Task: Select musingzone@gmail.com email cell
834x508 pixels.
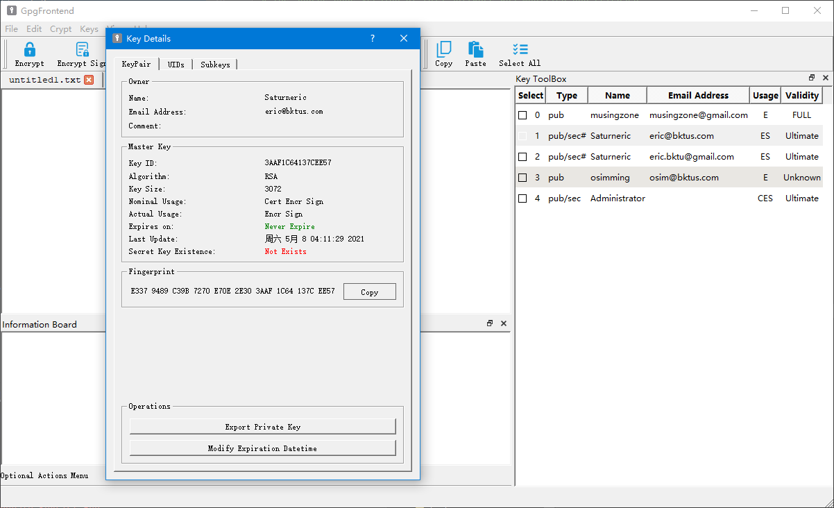Action: click(x=698, y=115)
